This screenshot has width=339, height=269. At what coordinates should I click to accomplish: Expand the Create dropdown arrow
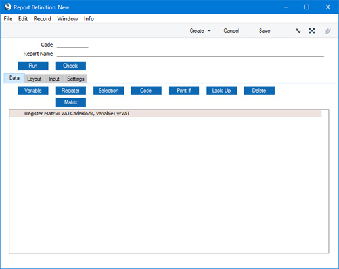(209, 31)
